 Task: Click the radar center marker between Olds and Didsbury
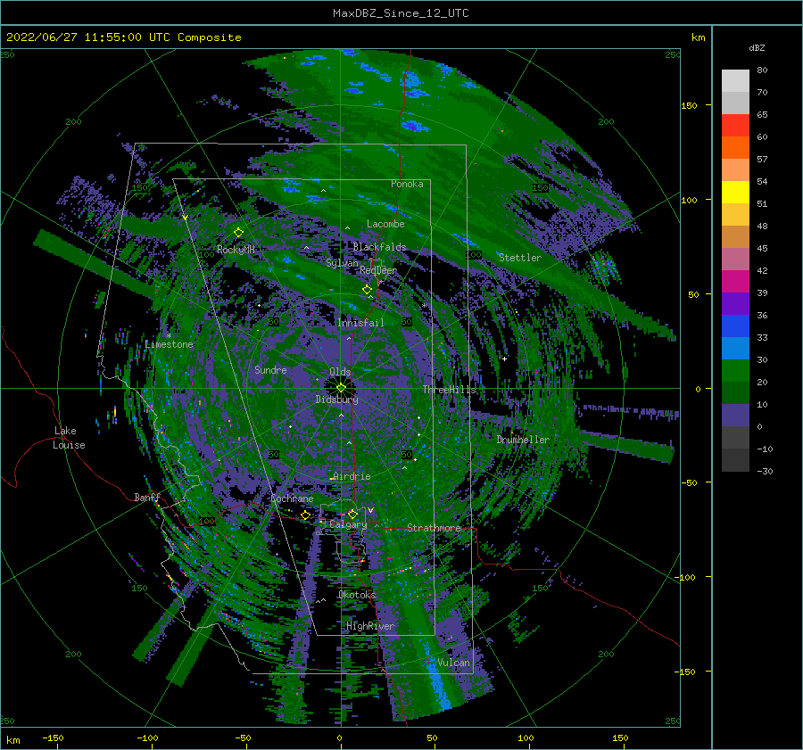pos(341,388)
